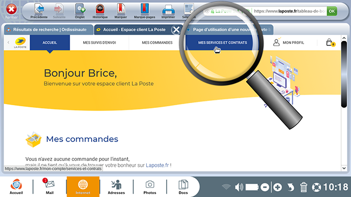Print the page with Imprimer
This screenshot has width=351, height=197.
pyautogui.click(x=168, y=11)
